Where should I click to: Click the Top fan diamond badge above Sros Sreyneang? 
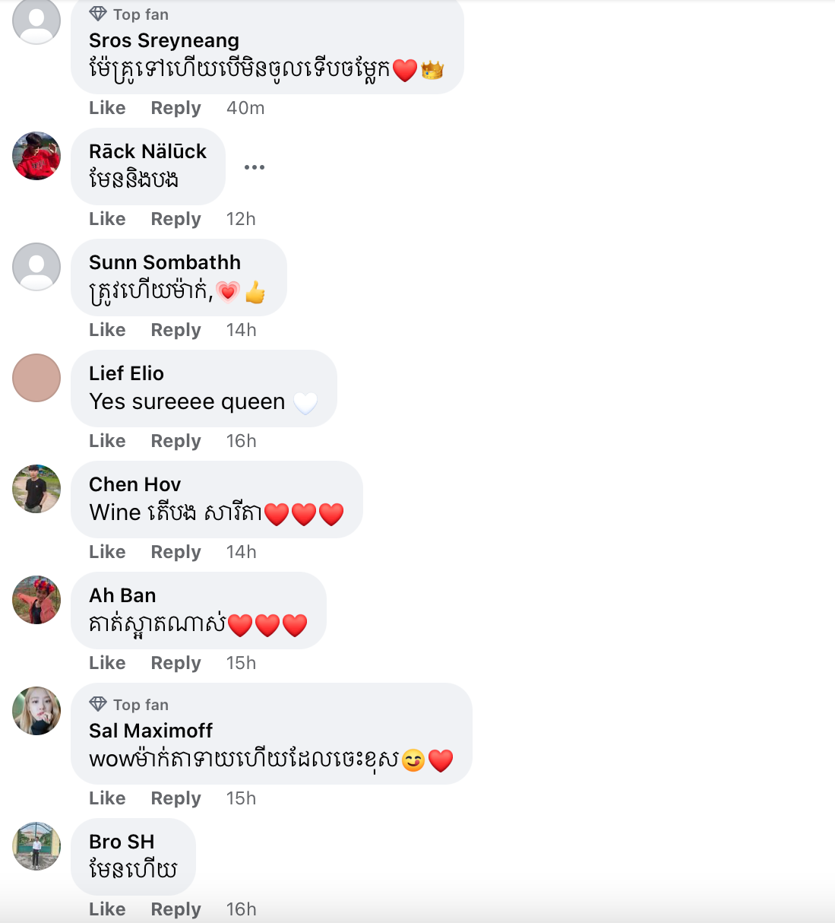129,14
